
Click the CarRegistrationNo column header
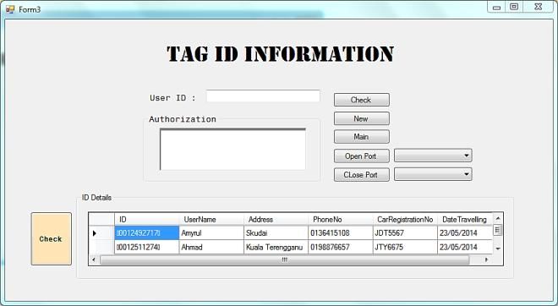405,220
